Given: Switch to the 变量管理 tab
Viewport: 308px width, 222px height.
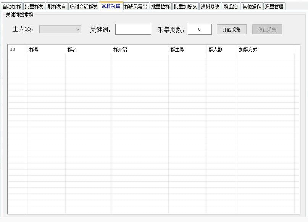Looking at the screenshot, I should coord(274,6).
